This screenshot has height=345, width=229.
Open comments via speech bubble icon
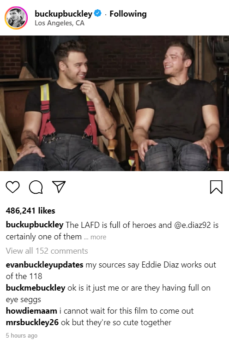tap(36, 187)
